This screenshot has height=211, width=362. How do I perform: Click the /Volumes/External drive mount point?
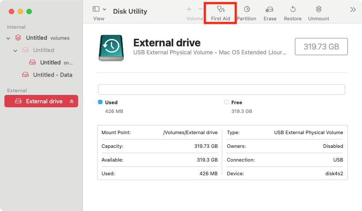pyautogui.click(x=190, y=132)
